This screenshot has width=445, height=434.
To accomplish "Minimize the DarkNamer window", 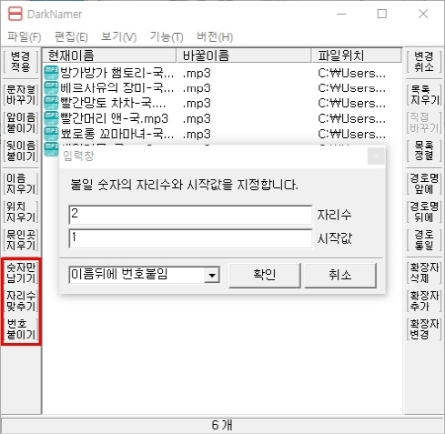I will click(x=341, y=14).
